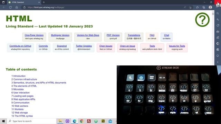Open sidebar Outlook icon
This screenshot has height=124, width=221.
tap(218, 50)
